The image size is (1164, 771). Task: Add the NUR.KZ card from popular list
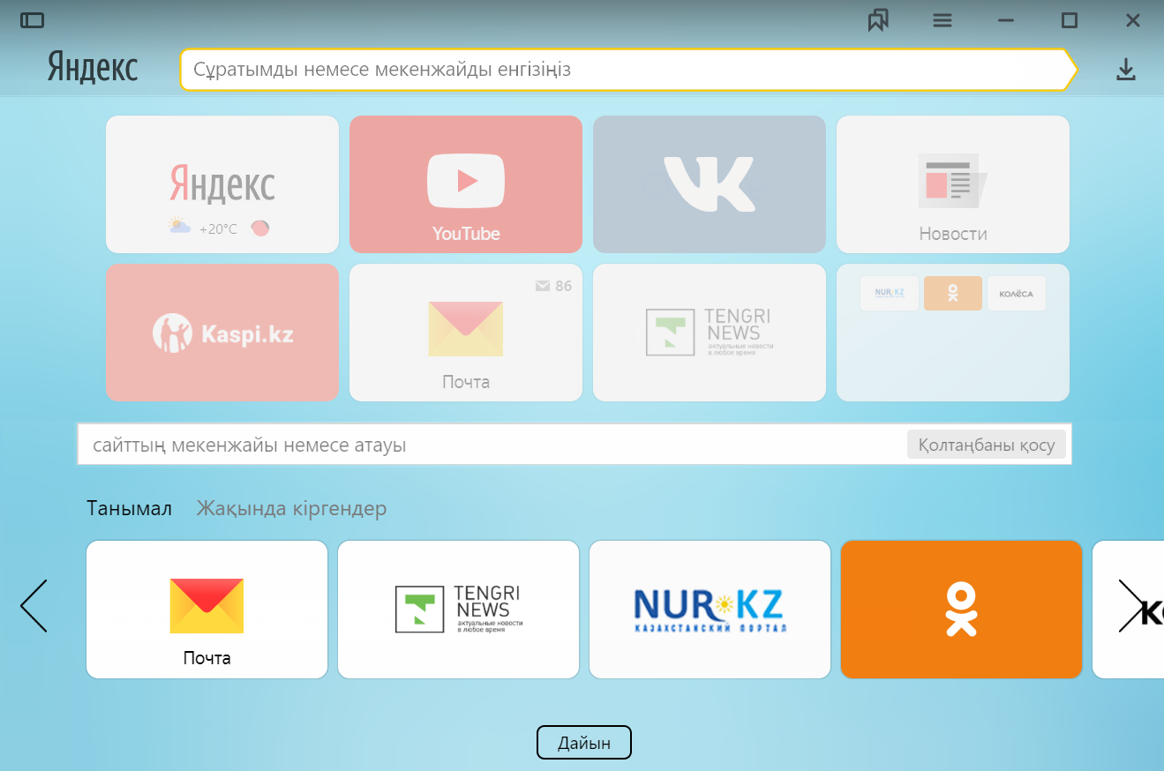(x=710, y=610)
